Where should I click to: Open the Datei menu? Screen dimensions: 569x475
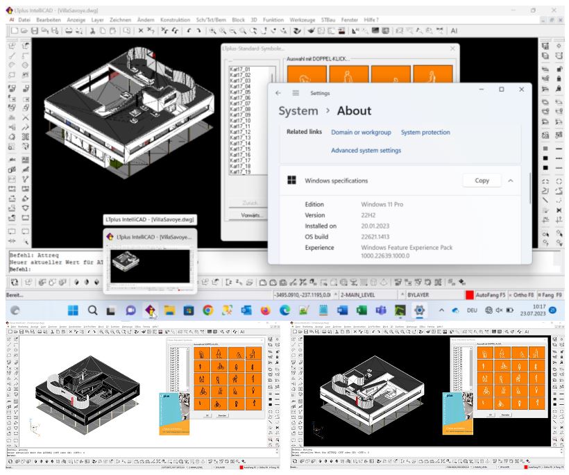tap(24, 20)
